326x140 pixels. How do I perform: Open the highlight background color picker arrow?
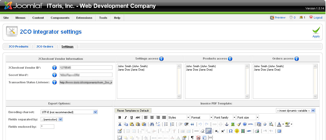(291, 124)
